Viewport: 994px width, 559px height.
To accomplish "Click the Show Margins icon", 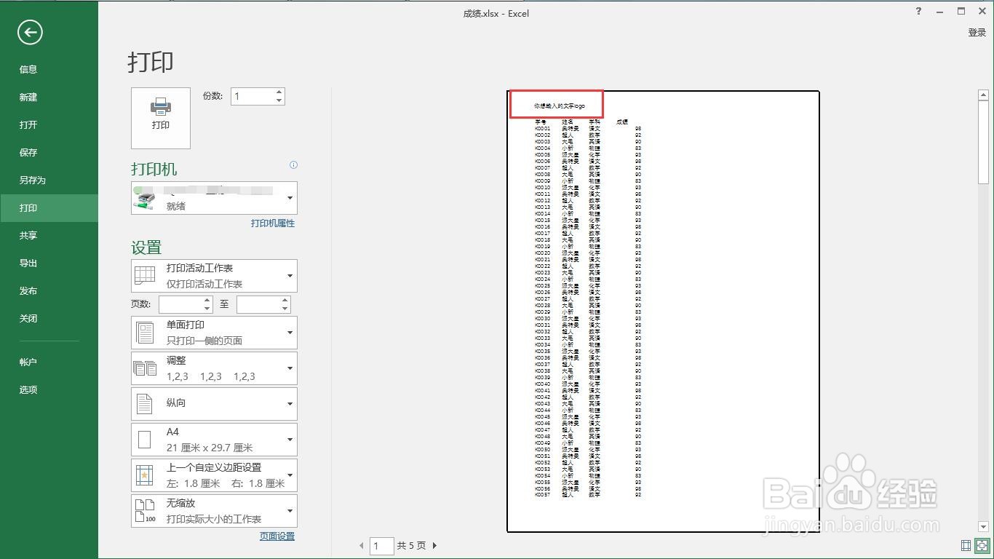I will coord(966,545).
